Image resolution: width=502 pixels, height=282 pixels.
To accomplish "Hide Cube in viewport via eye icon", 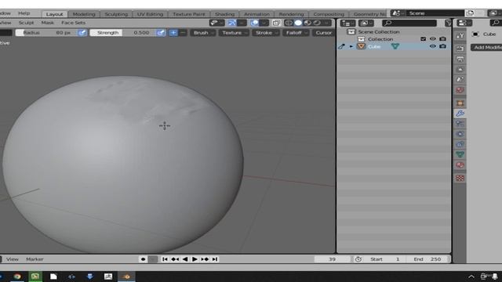I will coord(432,46).
